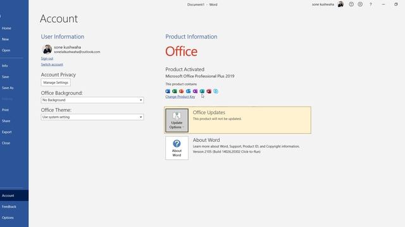Click the Microsoft Office Professional Plus 2019 text
The image size is (405, 227).
coord(200,76)
